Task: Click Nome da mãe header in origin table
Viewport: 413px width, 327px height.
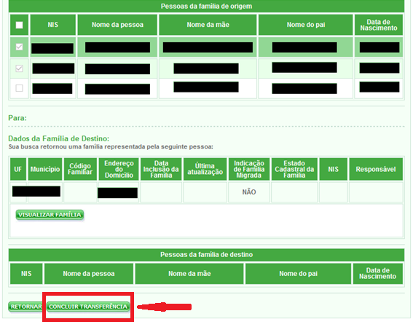Action: (x=208, y=25)
